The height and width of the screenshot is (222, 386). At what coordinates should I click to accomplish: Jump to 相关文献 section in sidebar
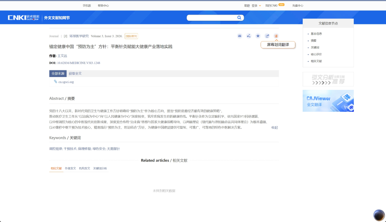(316, 61)
